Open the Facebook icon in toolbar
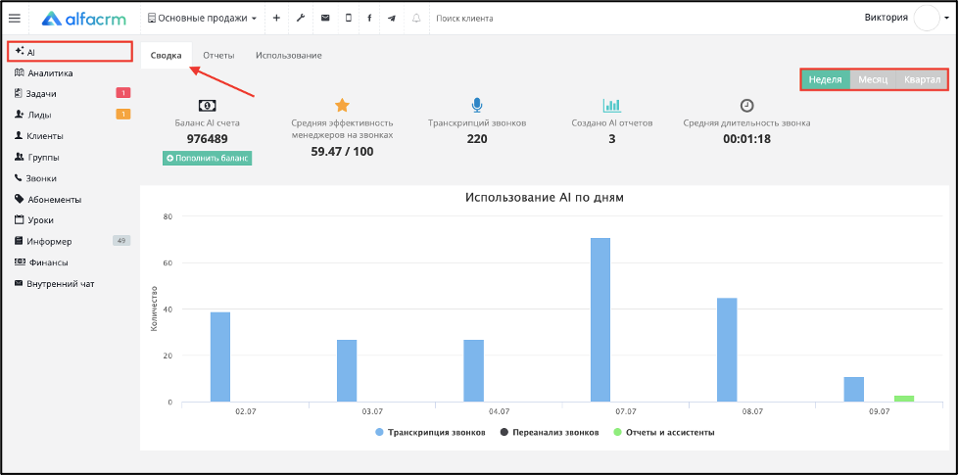This screenshot has height=475, width=959. [x=369, y=19]
